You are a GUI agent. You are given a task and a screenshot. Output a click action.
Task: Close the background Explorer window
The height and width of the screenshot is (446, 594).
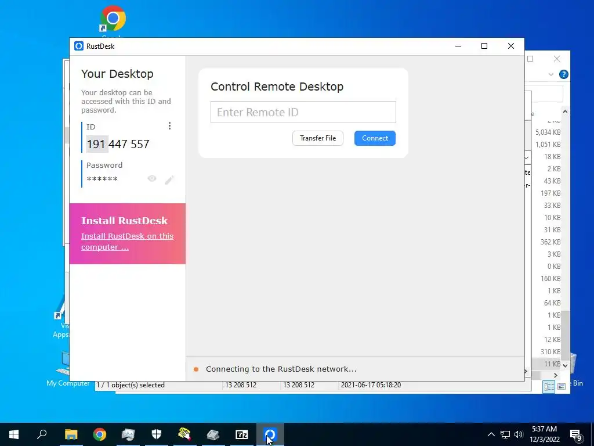tap(556, 59)
